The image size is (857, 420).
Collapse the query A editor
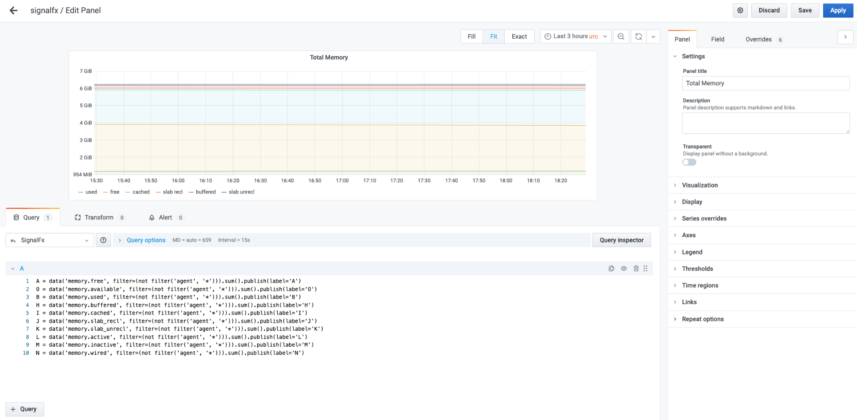click(12, 268)
